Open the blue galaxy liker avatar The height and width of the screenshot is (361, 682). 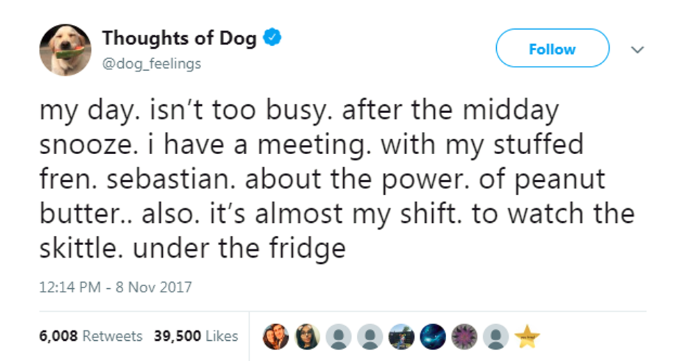[x=432, y=337]
